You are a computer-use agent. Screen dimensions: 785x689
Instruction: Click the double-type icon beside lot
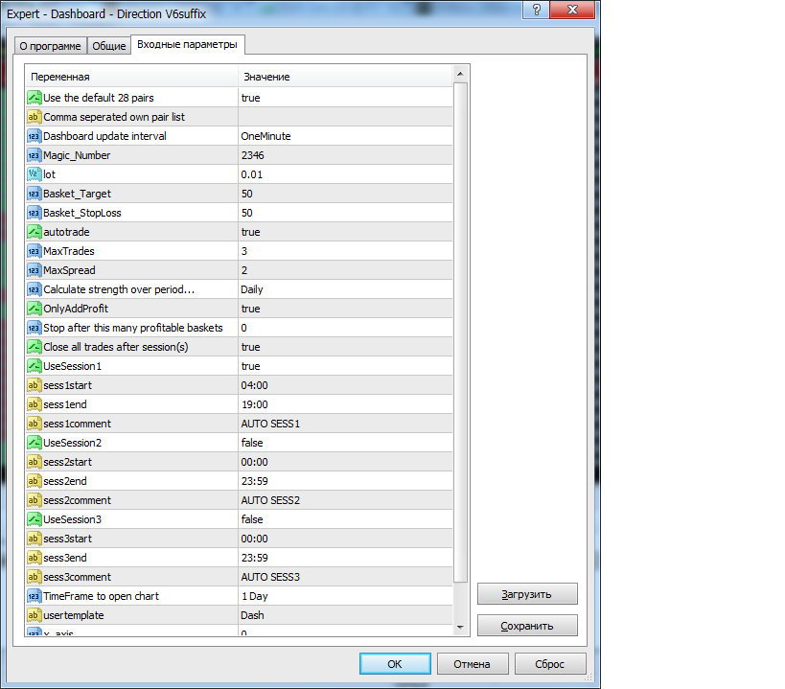(x=35, y=174)
